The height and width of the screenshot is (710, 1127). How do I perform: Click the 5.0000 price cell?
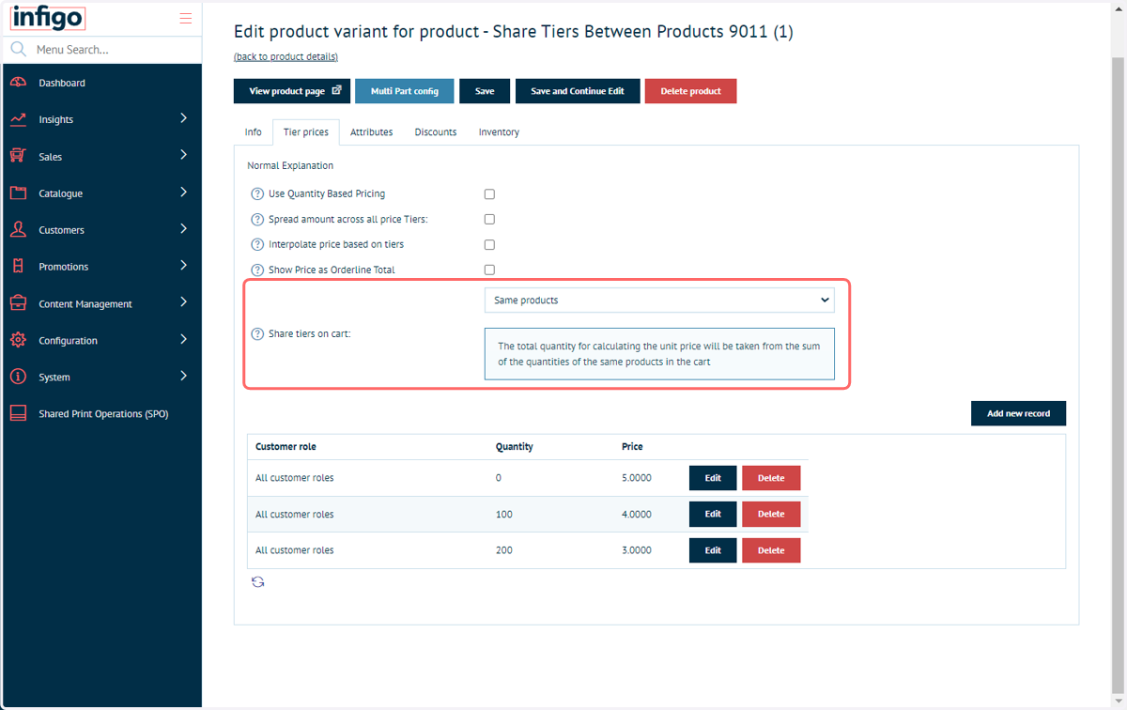click(637, 478)
